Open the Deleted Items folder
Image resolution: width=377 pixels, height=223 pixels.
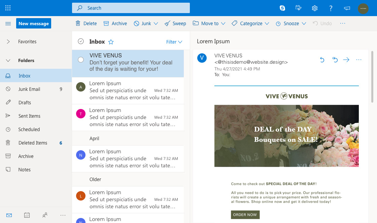click(36, 143)
